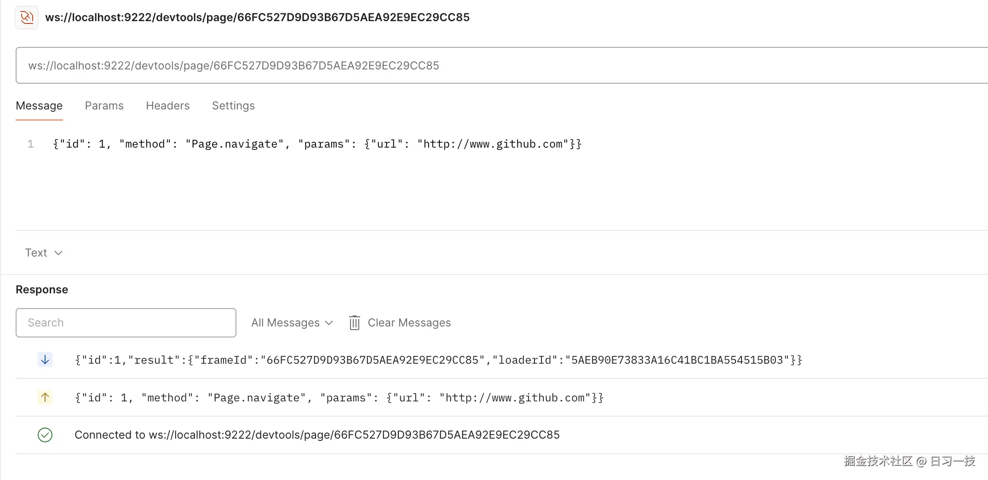Focus the response Search box
Image resolution: width=988 pixels, height=480 pixels.
126,323
